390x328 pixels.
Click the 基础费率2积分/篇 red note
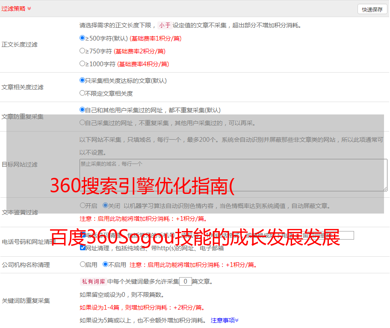pos(139,51)
